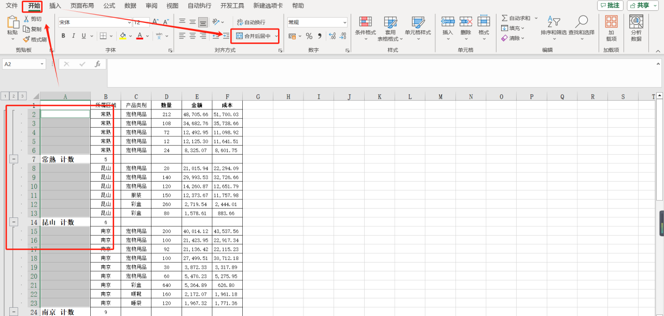Decrease decimal places
Viewport: 664px width, 316px height.
pos(343,36)
